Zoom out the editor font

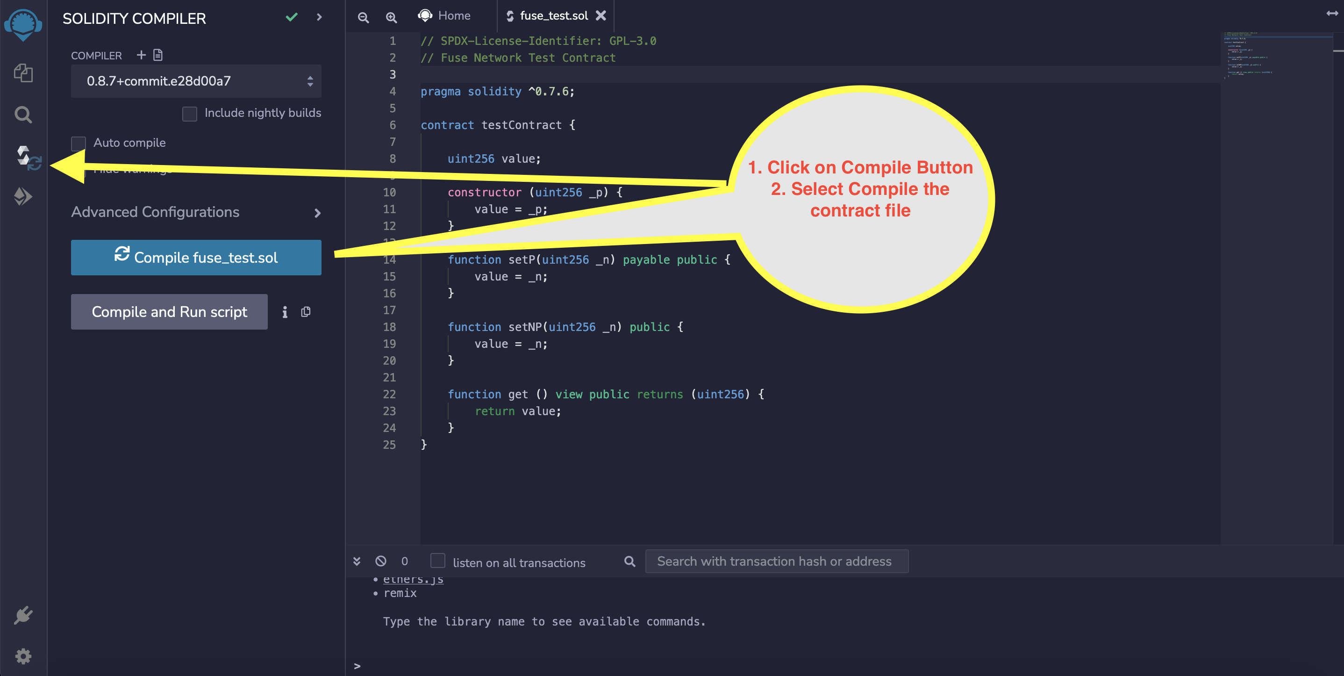(x=363, y=17)
